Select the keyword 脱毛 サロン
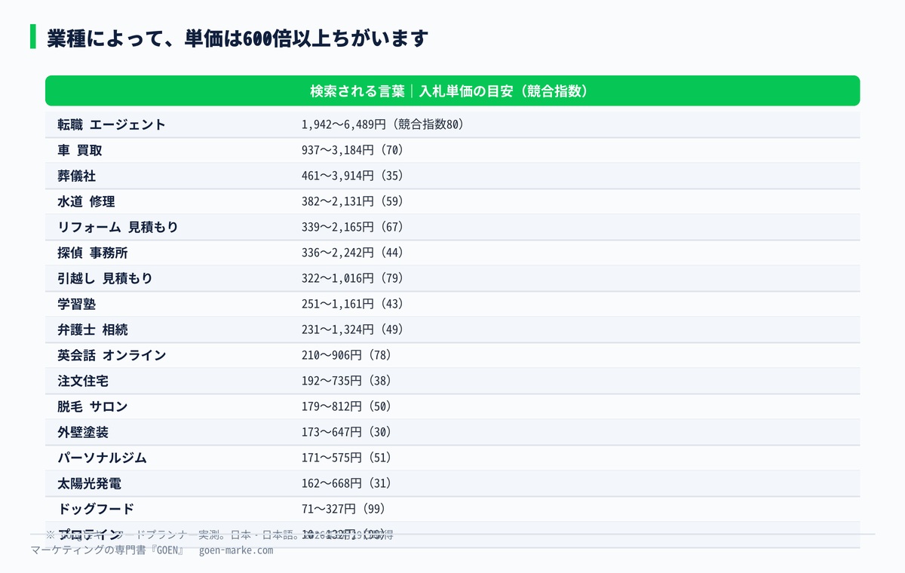This screenshot has width=905, height=573. click(x=93, y=406)
